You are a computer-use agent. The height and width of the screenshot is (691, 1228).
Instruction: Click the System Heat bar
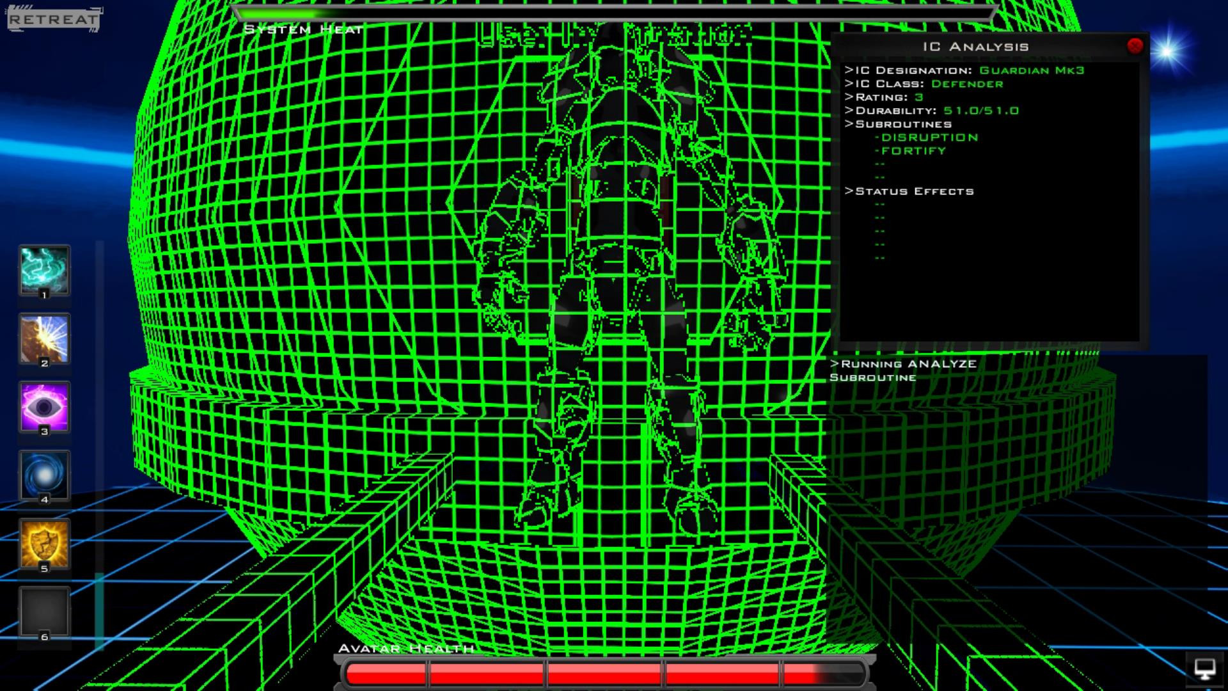(x=614, y=13)
